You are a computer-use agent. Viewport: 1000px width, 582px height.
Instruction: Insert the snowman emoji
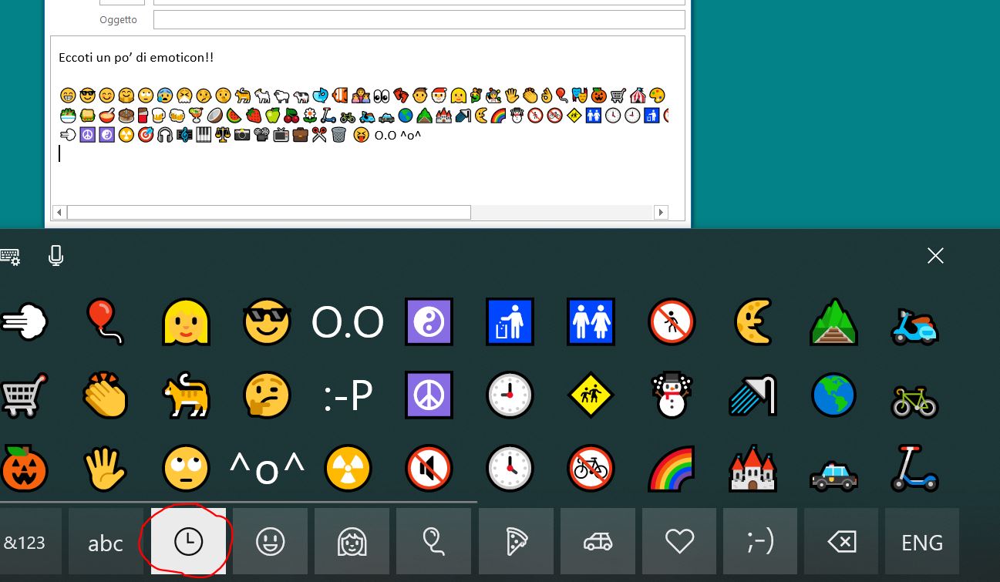(671, 395)
